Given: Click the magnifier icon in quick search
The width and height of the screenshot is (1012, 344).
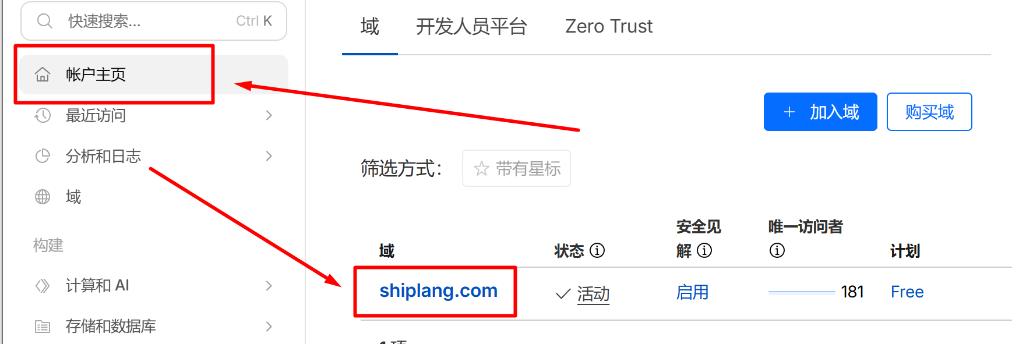Looking at the screenshot, I should [x=44, y=21].
